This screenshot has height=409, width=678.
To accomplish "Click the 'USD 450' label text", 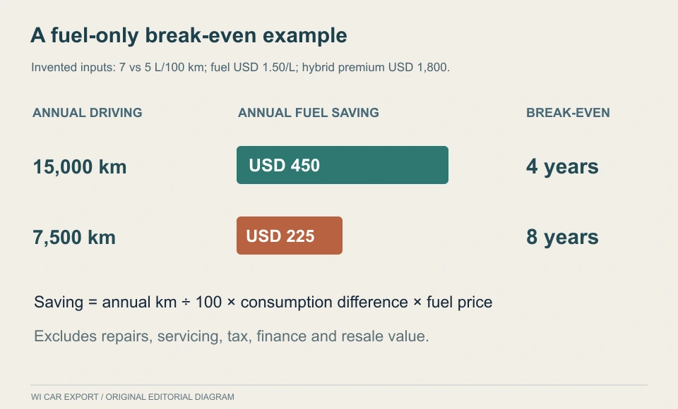I will (x=284, y=166).
